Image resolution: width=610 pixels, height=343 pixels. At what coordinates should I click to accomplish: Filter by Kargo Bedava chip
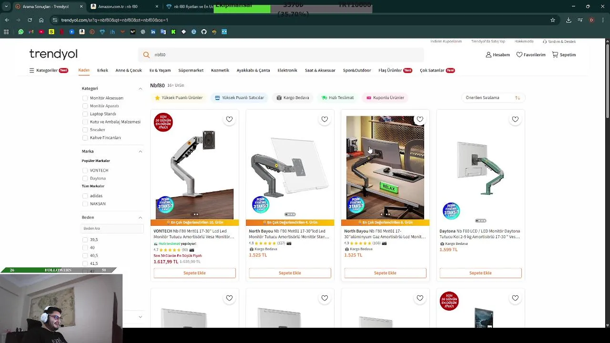point(293,98)
